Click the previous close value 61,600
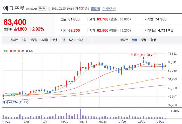 pyautogui.click(x=74, y=19)
